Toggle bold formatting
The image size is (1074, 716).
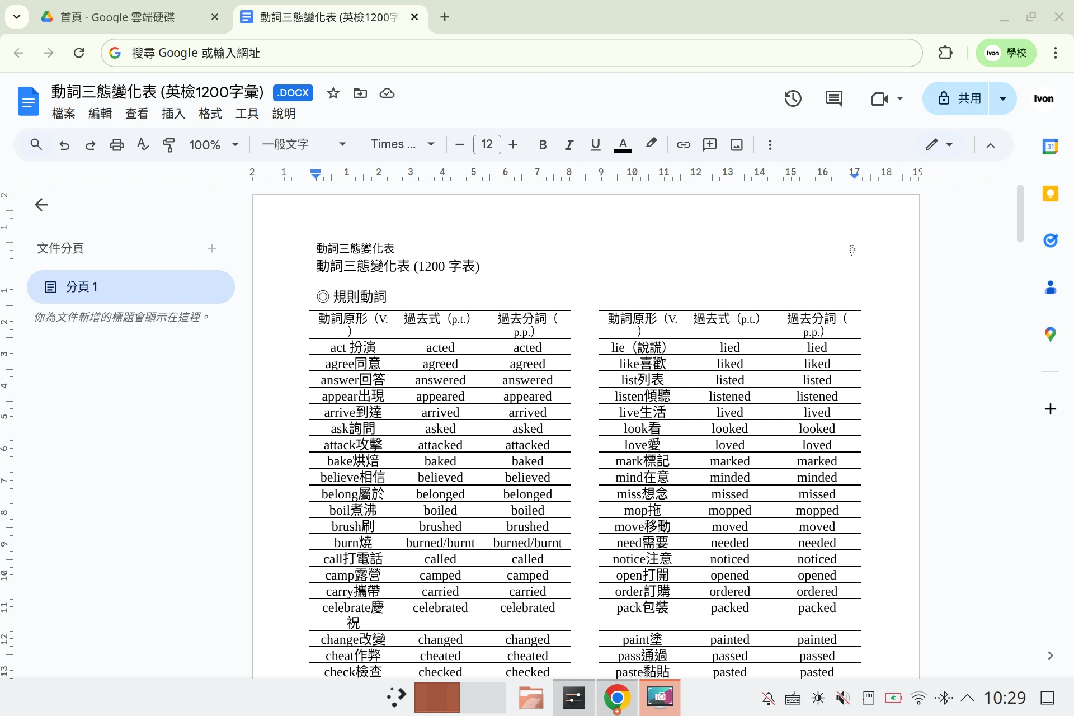[x=543, y=144]
